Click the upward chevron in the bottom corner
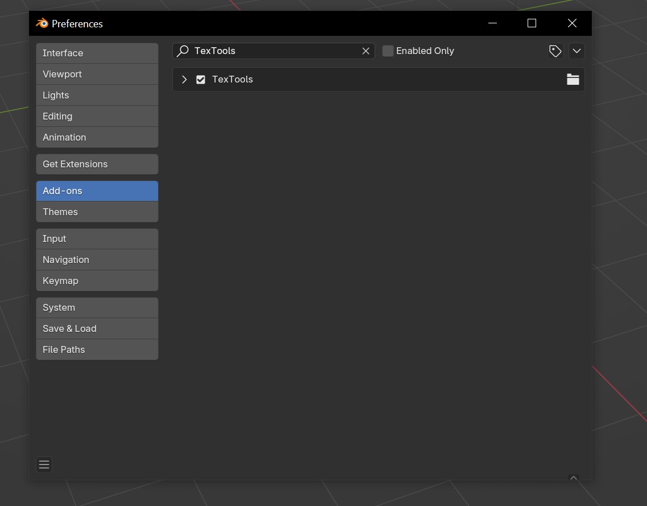Viewport: 647px width, 506px height. pyautogui.click(x=574, y=478)
